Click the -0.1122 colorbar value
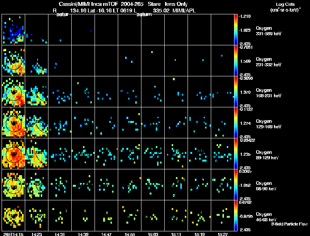This screenshot has width=310, height=236. pyautogui.click(x=246, y=109)
